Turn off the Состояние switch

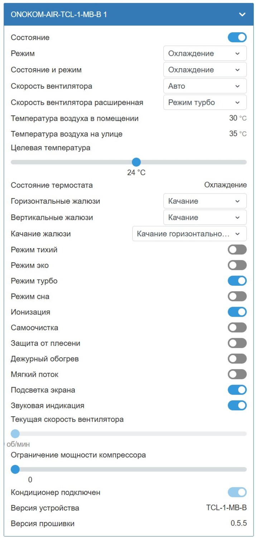pyautogui.click(x=237, y=37)
